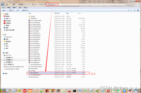Click the 音乐 library icon
The image size is (141, 93).
(x=5, y=48)
